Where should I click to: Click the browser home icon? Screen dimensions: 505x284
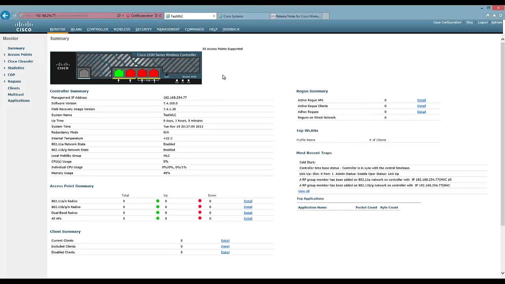pyautogui.click(x=488, y=16)
